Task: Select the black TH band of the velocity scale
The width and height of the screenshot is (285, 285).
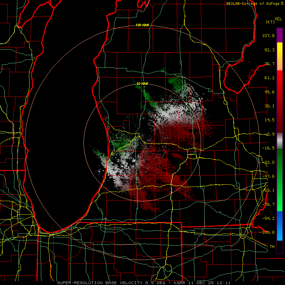Action: click(x=280, y=247)
